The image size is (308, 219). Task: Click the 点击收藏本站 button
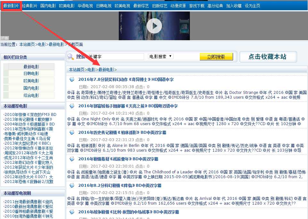(268, 57)
